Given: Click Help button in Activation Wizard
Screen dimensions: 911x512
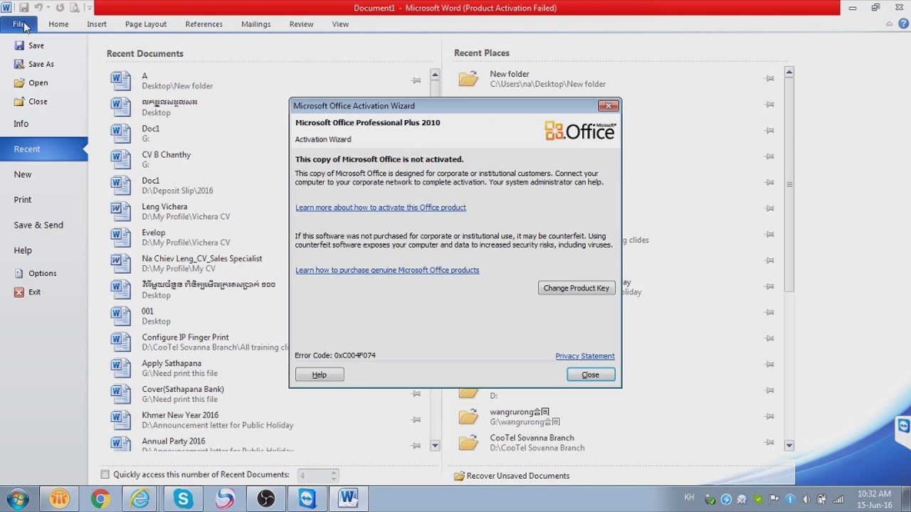Looking at the screenshot, I should click(320, 375).
